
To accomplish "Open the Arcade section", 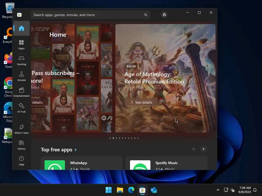I will (21, 76).
